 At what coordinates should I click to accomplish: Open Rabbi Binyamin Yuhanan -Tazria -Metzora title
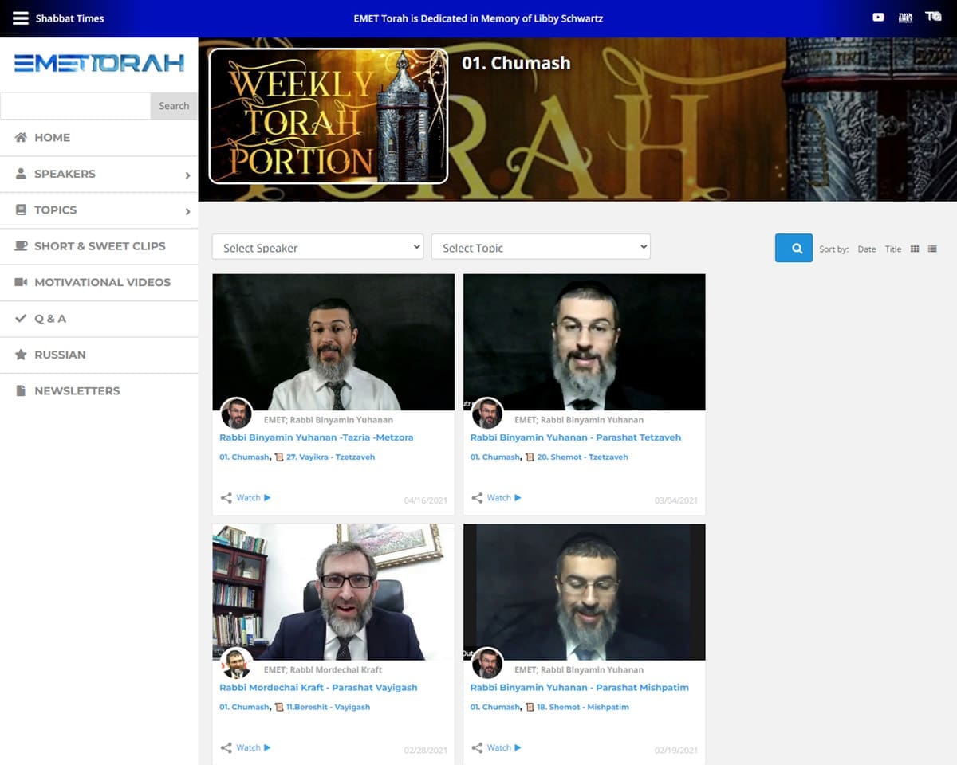click(x=317, y=437)
